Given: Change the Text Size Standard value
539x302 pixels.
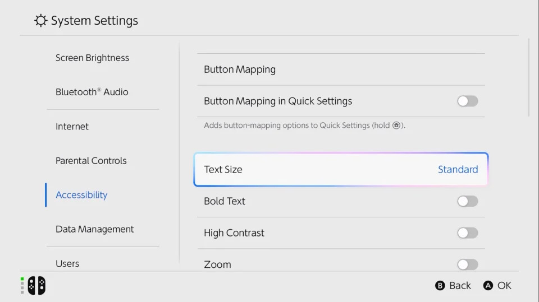Looking at the screenshot, I should (458, 169).
